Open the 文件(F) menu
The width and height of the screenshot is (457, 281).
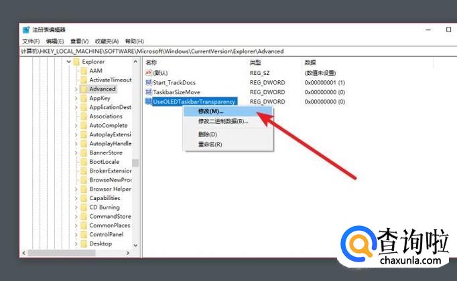point(31,41)
